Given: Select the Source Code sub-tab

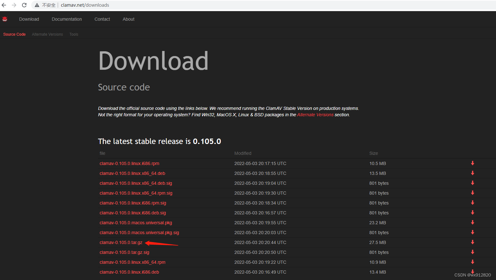Looking at the screenshot, I should click(14, 34).
